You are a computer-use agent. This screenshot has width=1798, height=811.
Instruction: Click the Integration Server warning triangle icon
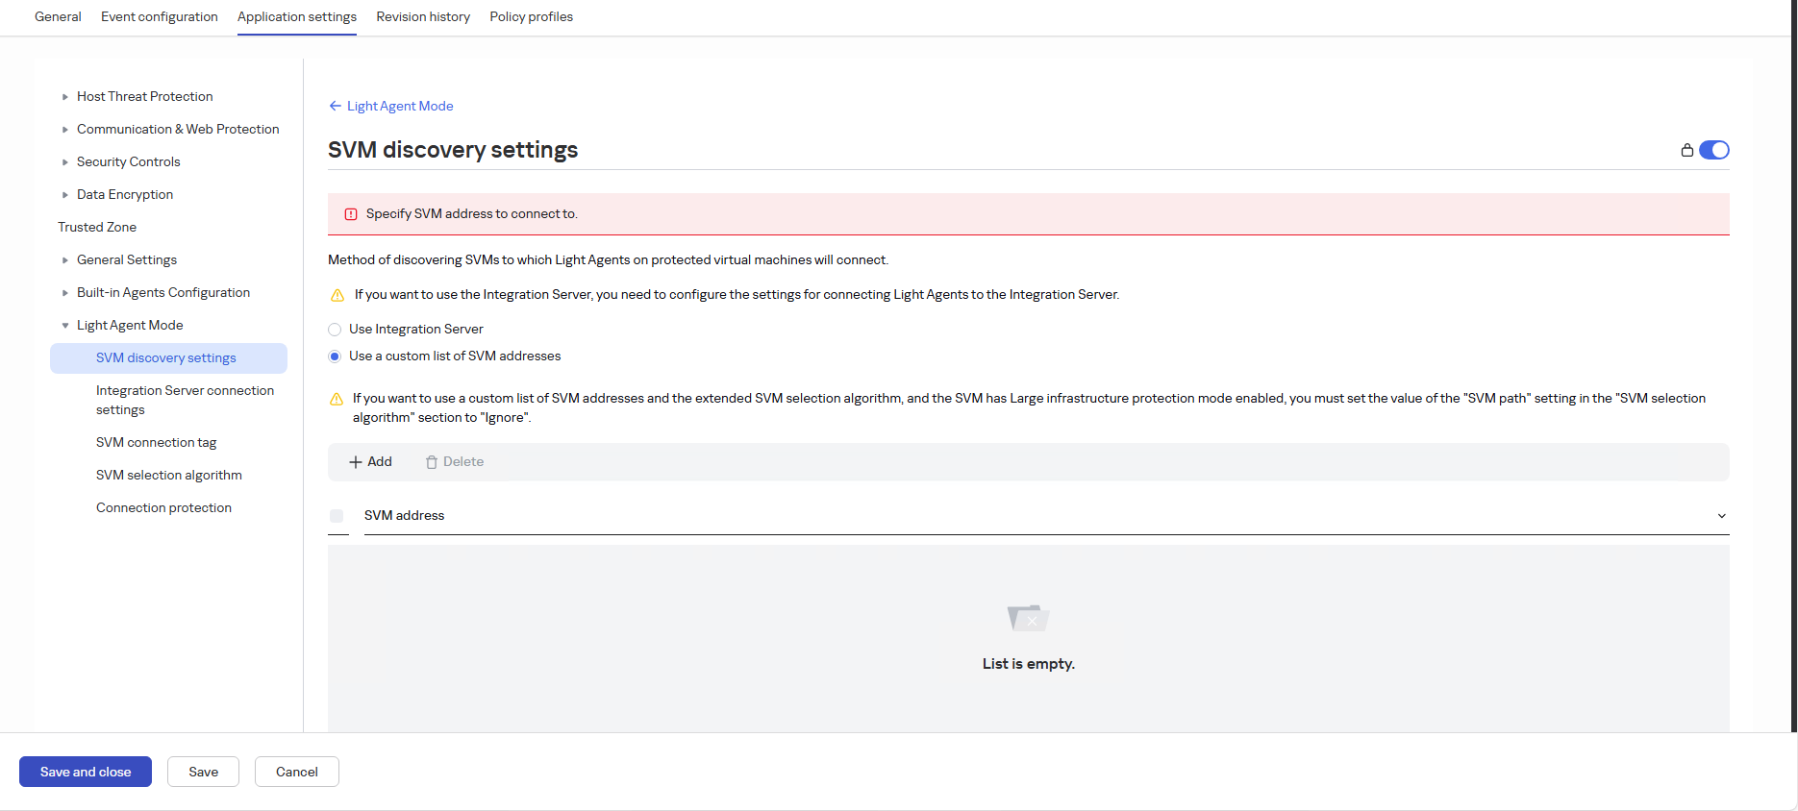click(x=337, y=295)
